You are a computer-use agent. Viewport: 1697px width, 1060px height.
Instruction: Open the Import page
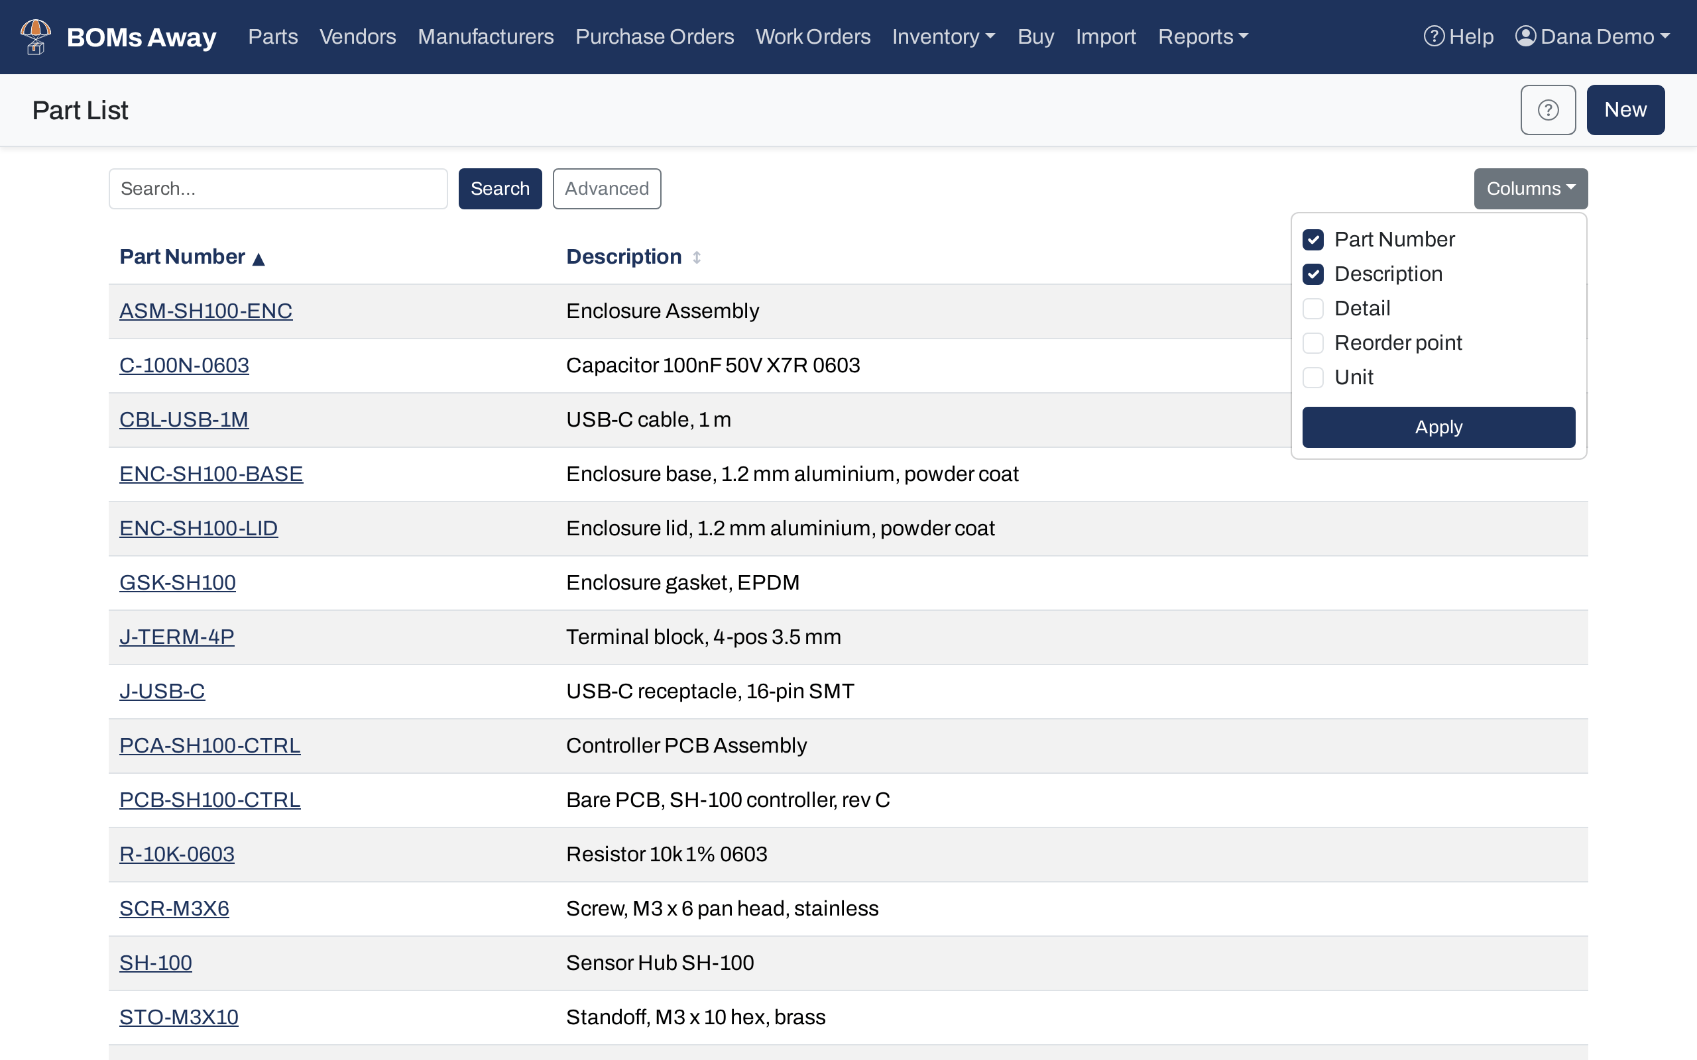coord(1105,36)
